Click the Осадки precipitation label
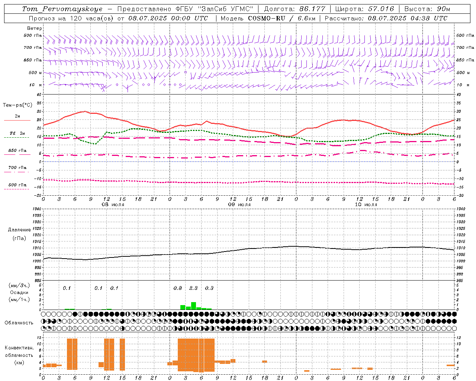This screenshot has width=476, height=381. (x=19, y=292)
